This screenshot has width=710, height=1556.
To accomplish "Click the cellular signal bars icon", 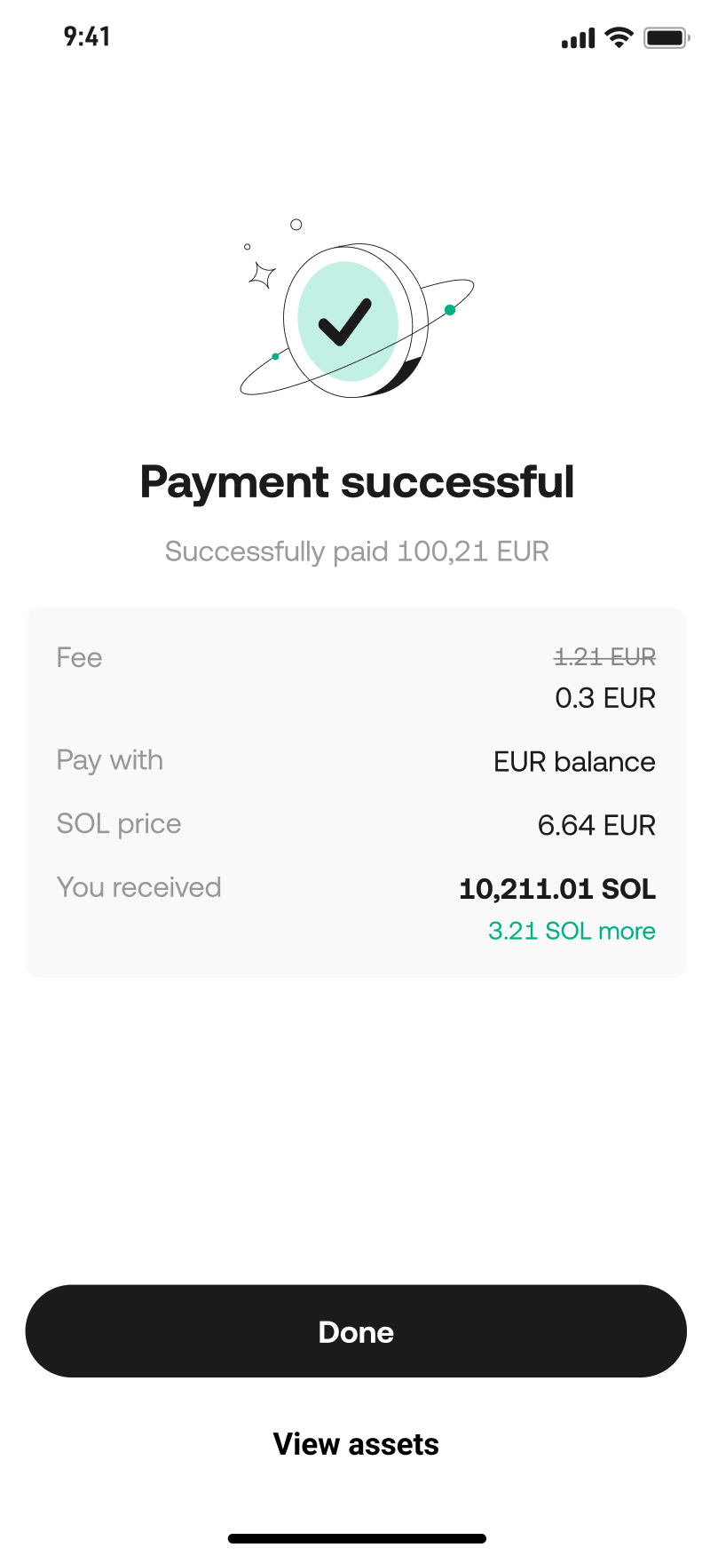I will pos(578,38).
